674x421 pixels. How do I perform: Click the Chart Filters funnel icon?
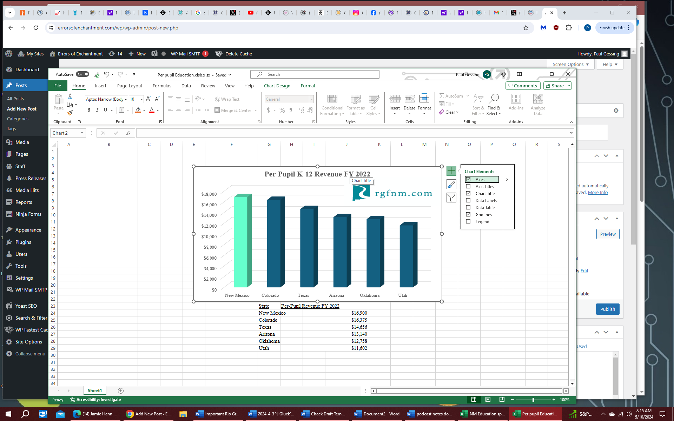point(451,198)
